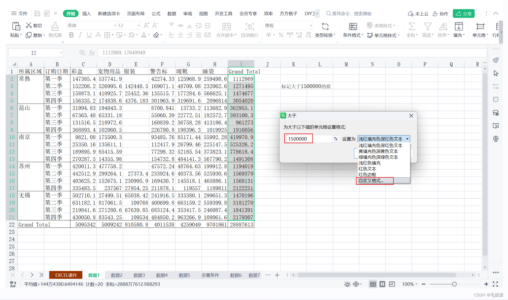Increase font size with the larger A icon
This screenshot has height=300, width=508.
click(x=146, y=25)
